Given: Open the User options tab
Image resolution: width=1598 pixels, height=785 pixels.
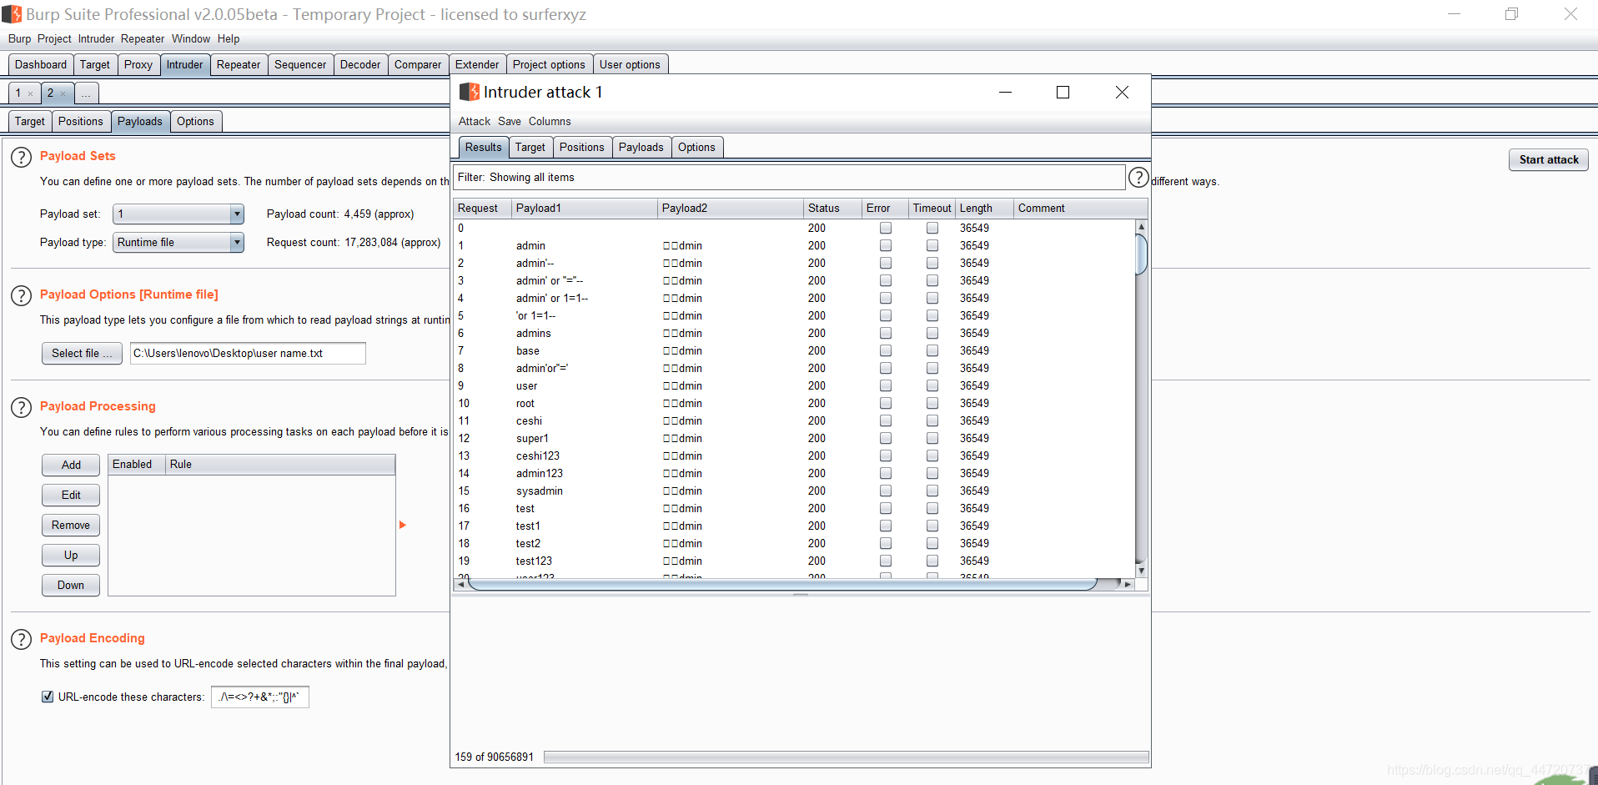Looking at the screenshot, I should 630,65.
